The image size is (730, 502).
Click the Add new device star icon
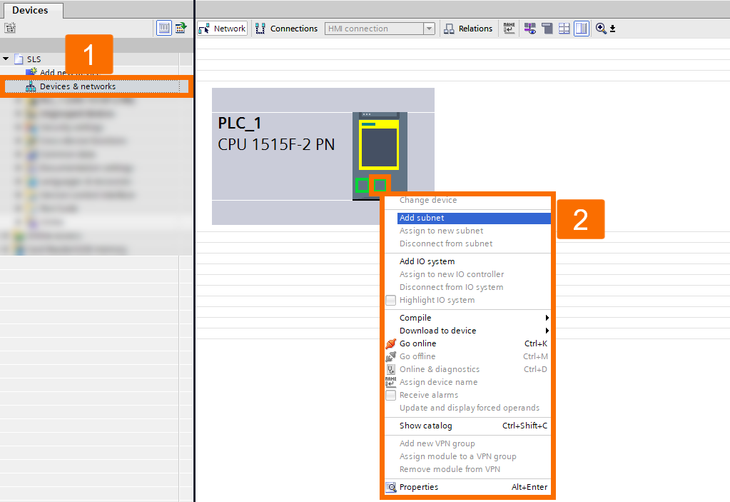(x=31, y=71)
